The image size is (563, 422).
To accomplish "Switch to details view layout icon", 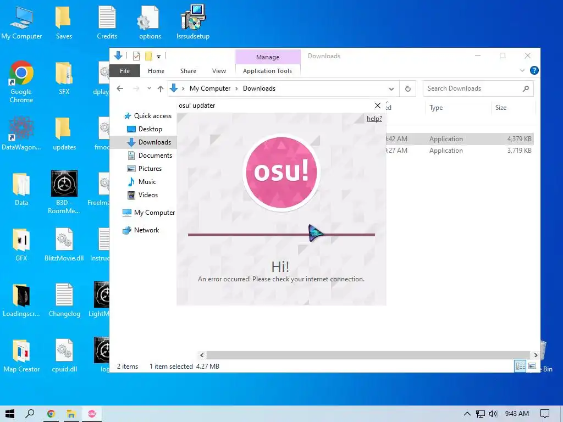I will tap(520, 366).
